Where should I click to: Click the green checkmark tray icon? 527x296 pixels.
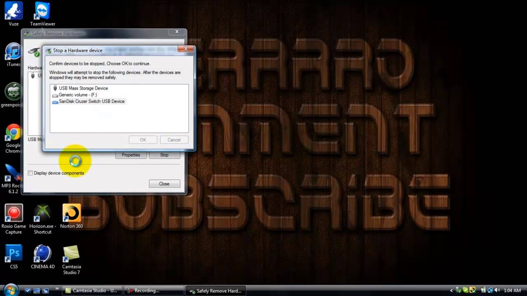point(466,290)
